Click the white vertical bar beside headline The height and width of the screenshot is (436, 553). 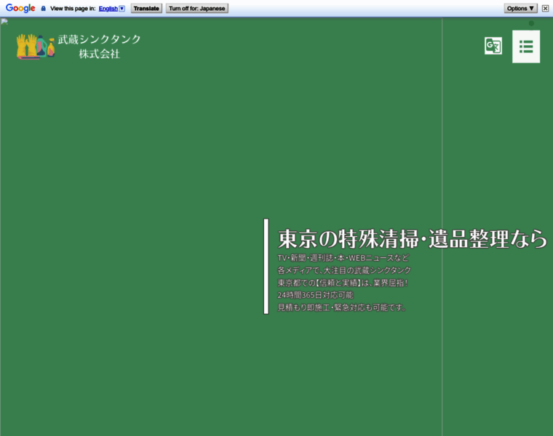pyautogui.click(x=266, y=266)
